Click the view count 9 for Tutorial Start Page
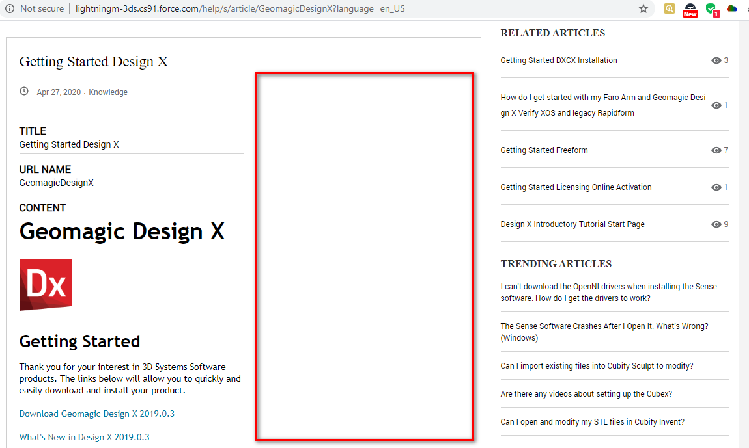The image size is (749, 448). click(x=726, y=224)
